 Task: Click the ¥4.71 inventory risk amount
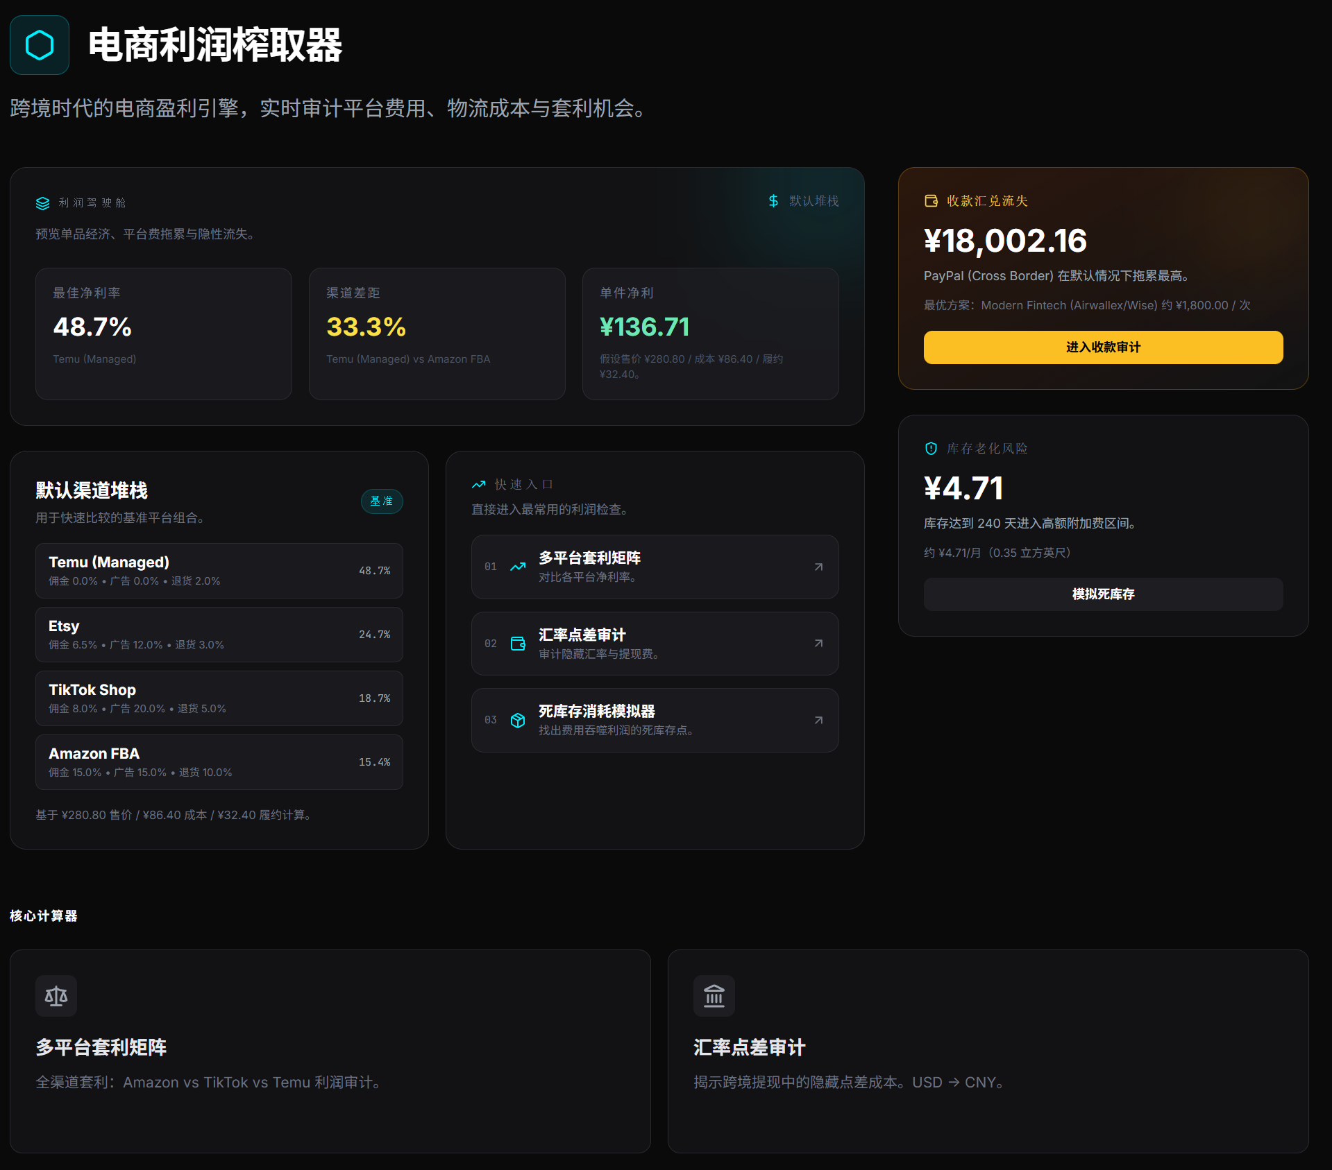964,488
